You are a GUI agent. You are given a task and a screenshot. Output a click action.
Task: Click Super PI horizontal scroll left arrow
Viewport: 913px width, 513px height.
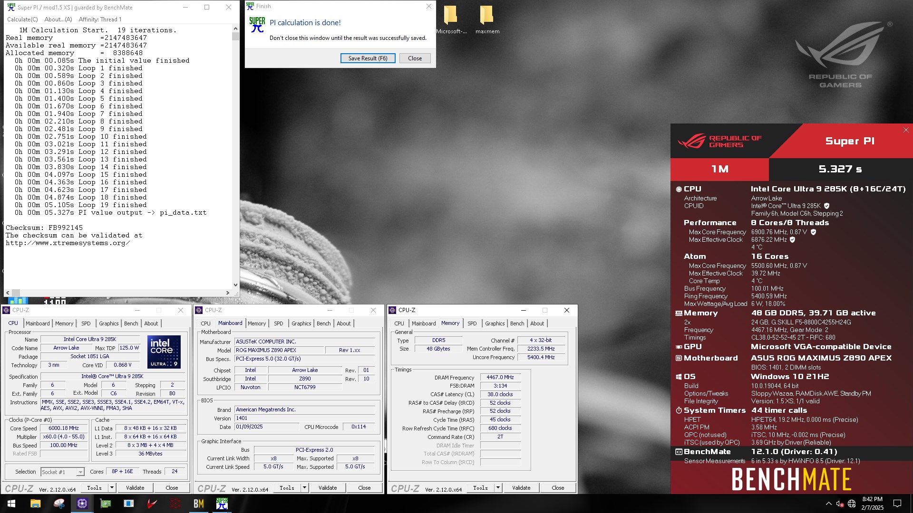8,293
